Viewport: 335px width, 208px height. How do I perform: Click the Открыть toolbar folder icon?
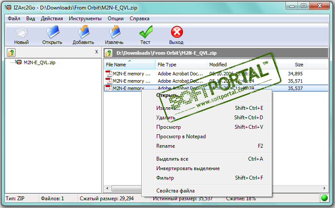tap(53, 32)
